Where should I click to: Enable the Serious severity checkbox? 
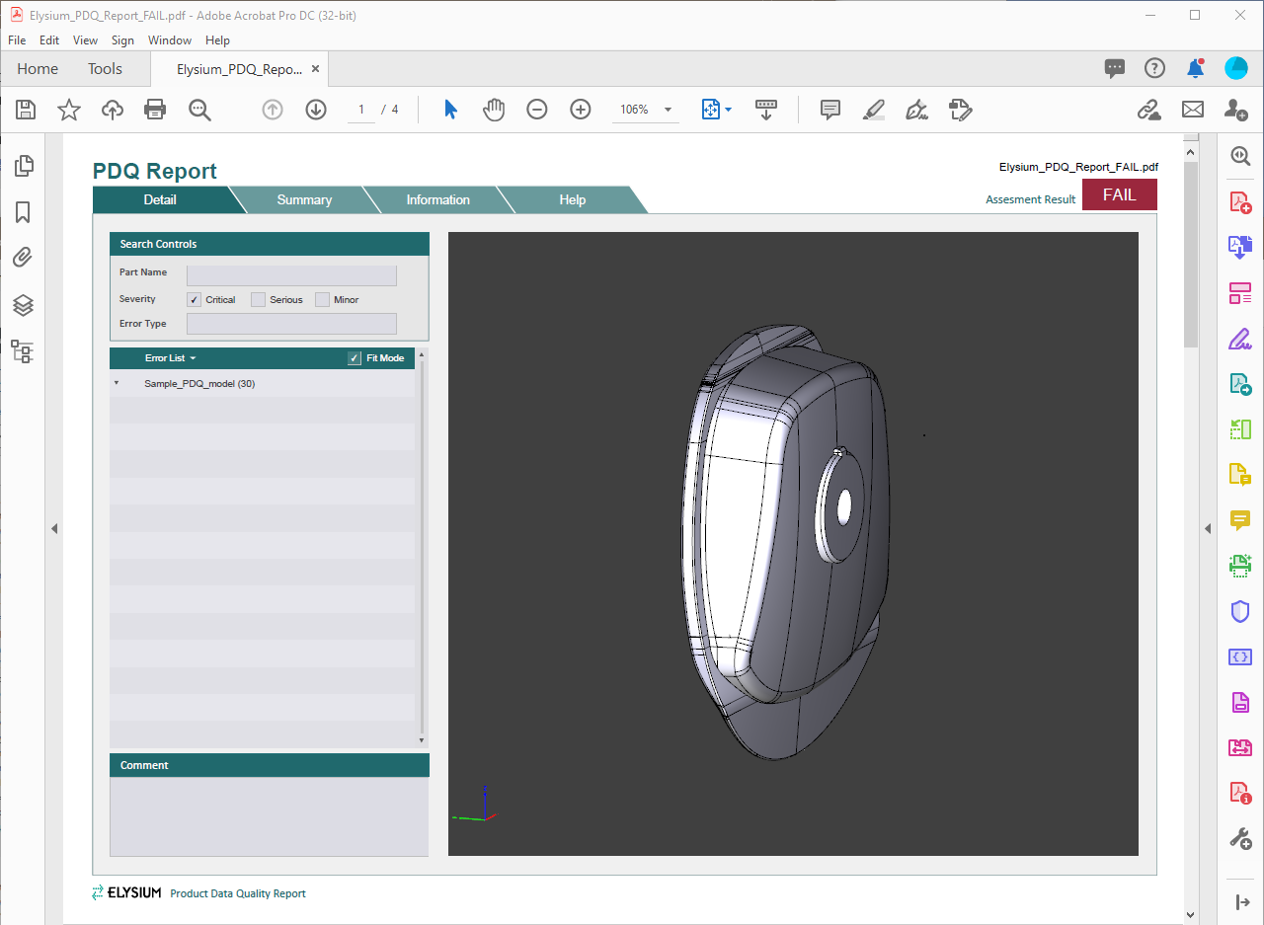[x=258, y=299]
